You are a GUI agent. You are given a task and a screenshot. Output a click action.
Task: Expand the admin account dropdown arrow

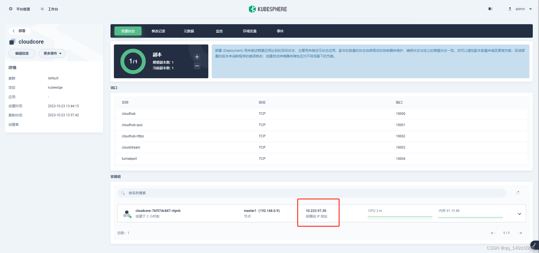[531, 9]
